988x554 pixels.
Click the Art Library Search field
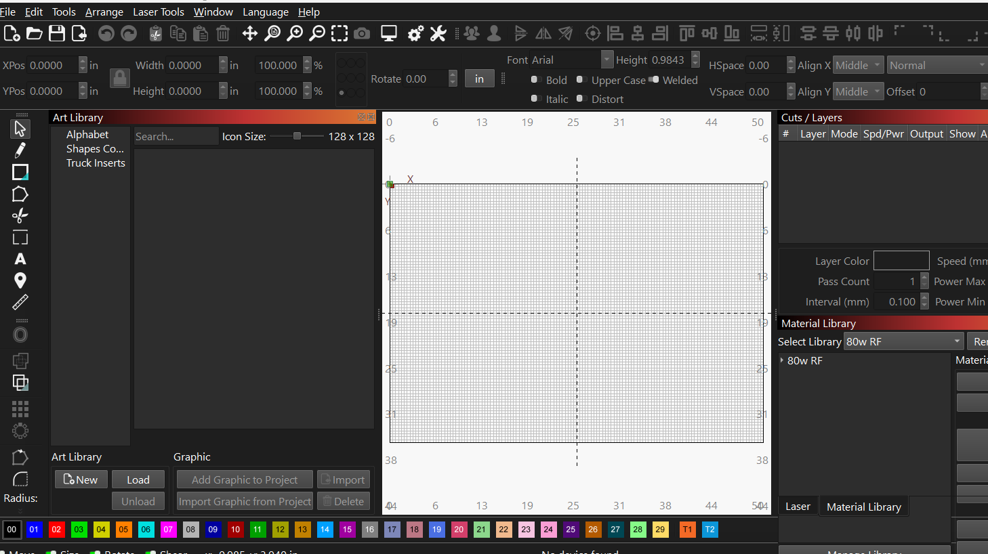[x=176, y=136]
